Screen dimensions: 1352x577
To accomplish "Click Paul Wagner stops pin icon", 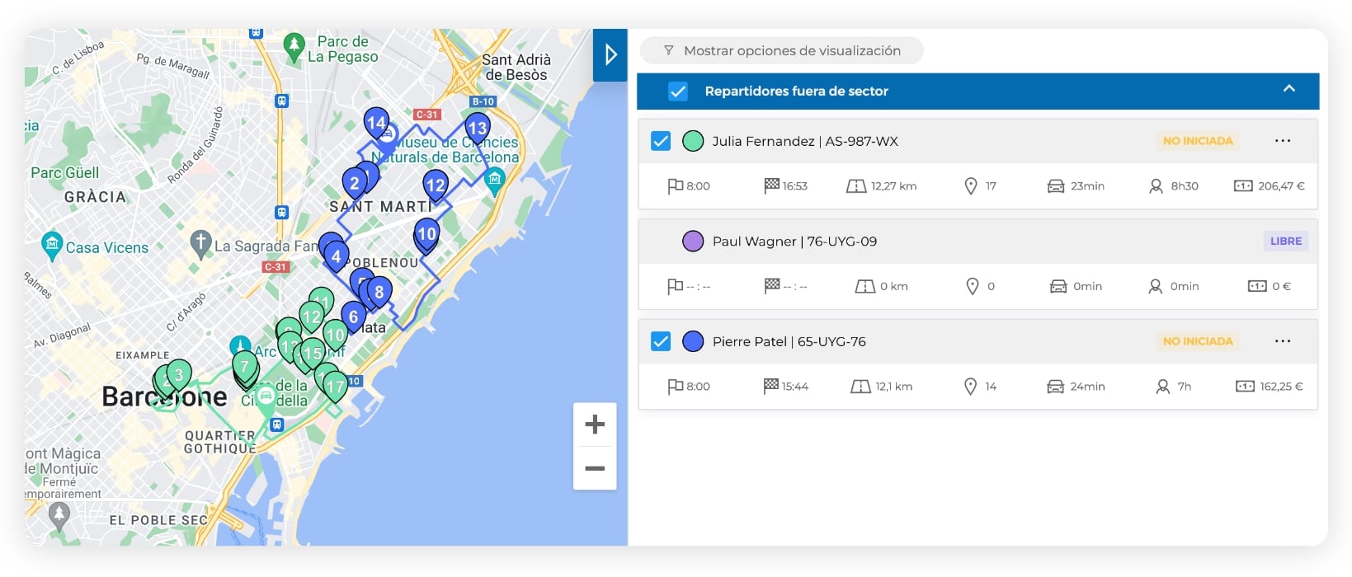I will [x=973, y=286].
